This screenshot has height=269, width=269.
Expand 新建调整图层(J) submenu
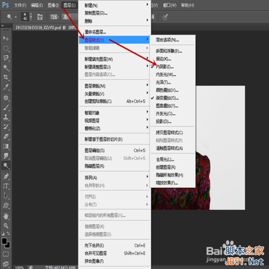click(x=114, y=67)
